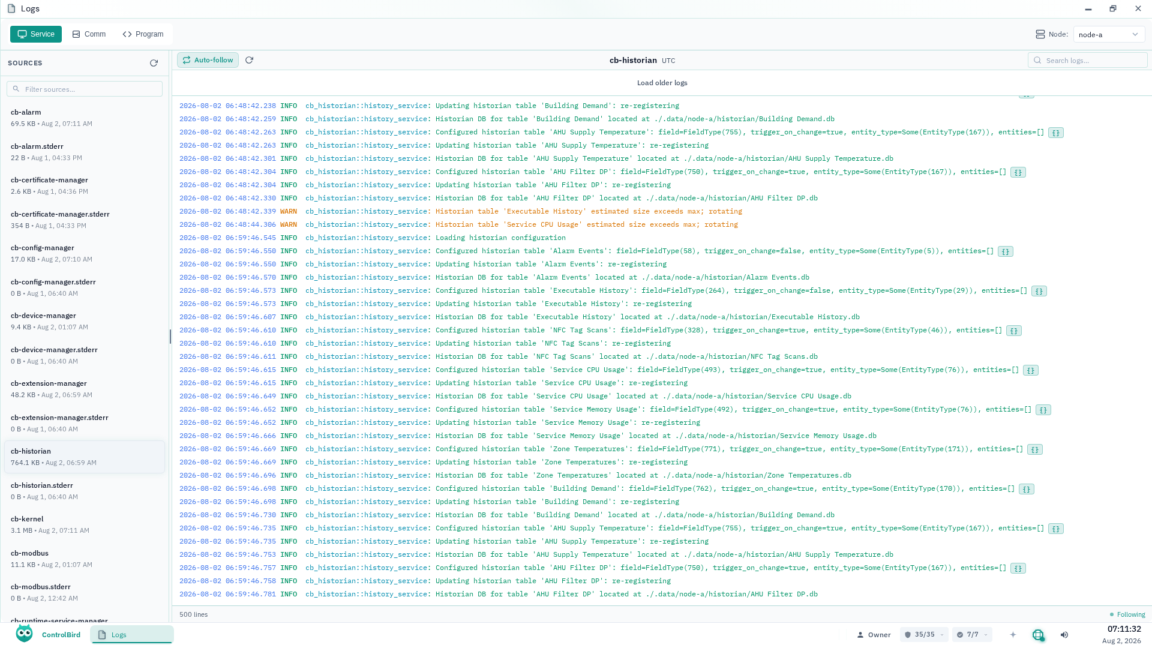Viewport: 1152px width, 648px height.
Task: Focus the Filter sources field
Action: [x=85, y=89]
